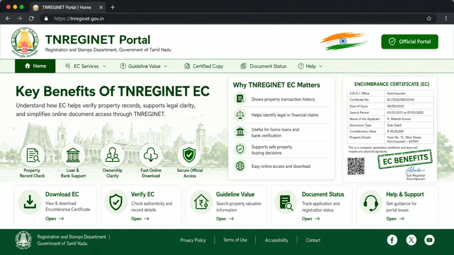Click the Indian flag graphic in header
The width and height of the screenshot is (454, 255).
tap(344, 41)
